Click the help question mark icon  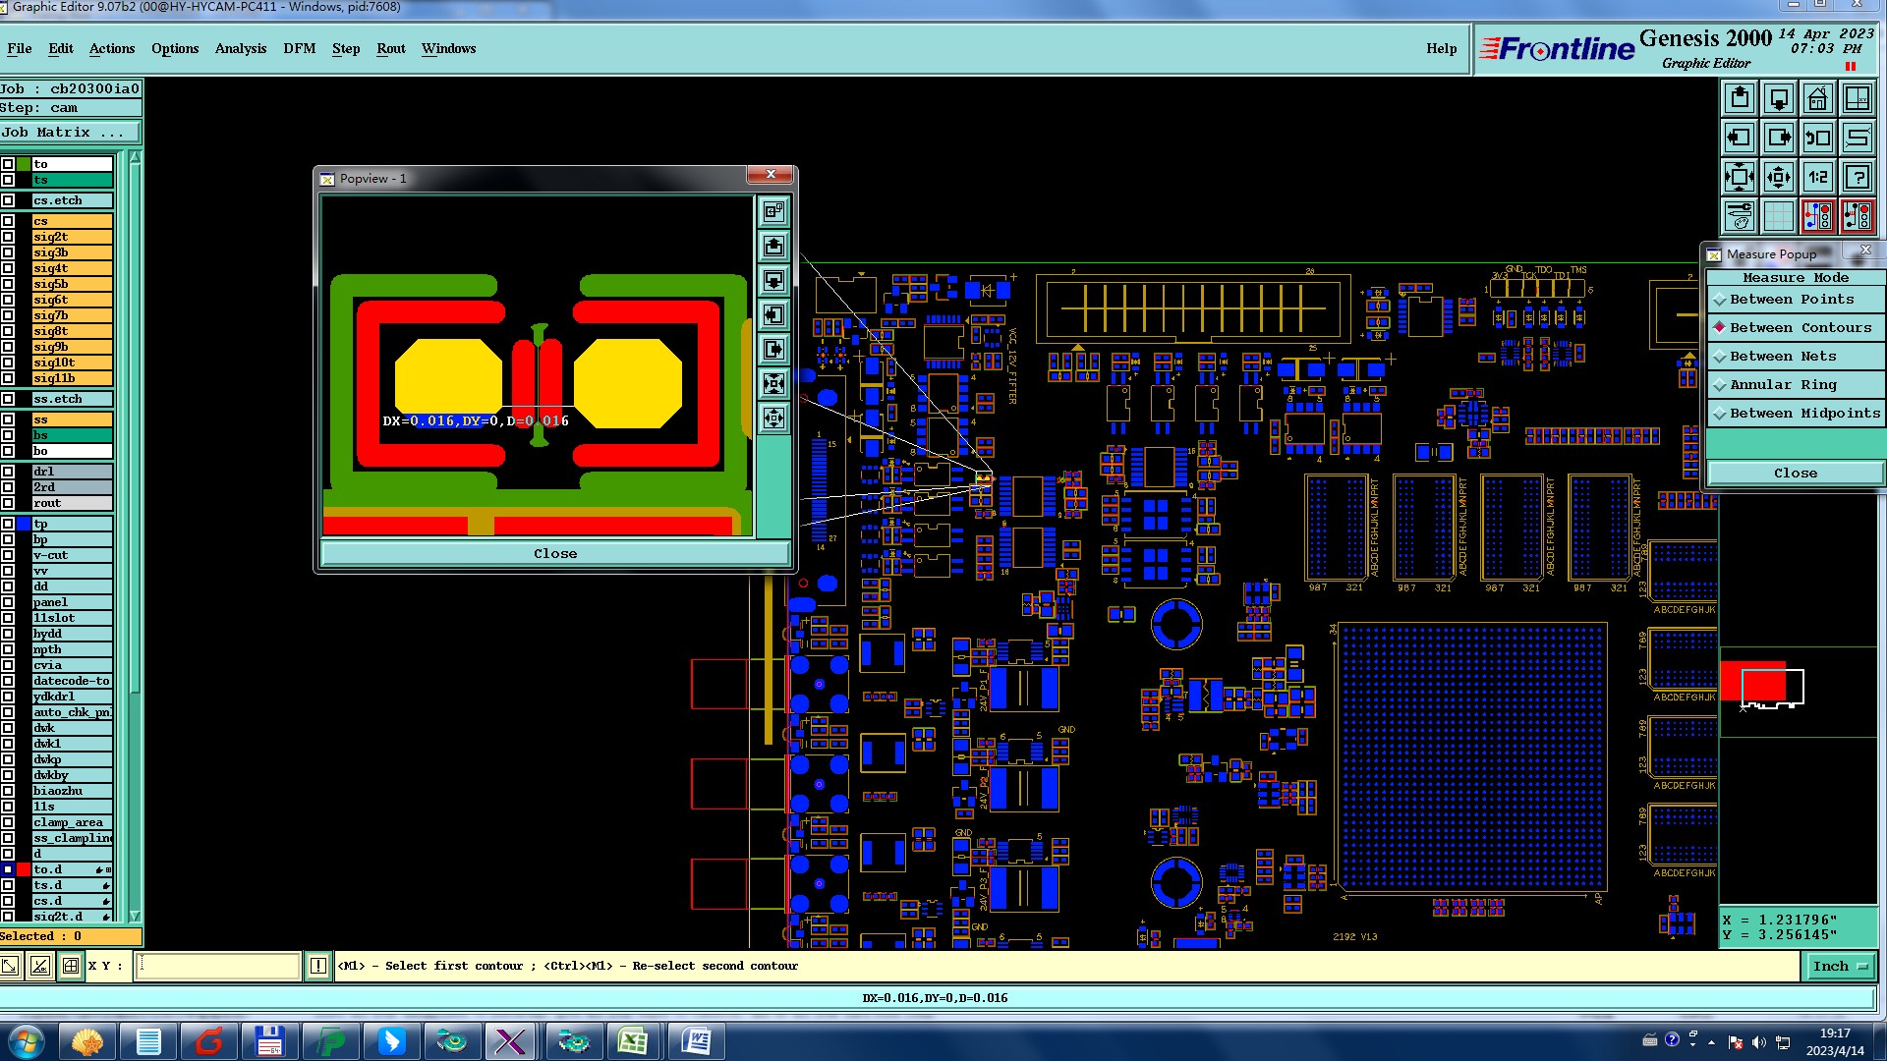tap(1857, 178)
